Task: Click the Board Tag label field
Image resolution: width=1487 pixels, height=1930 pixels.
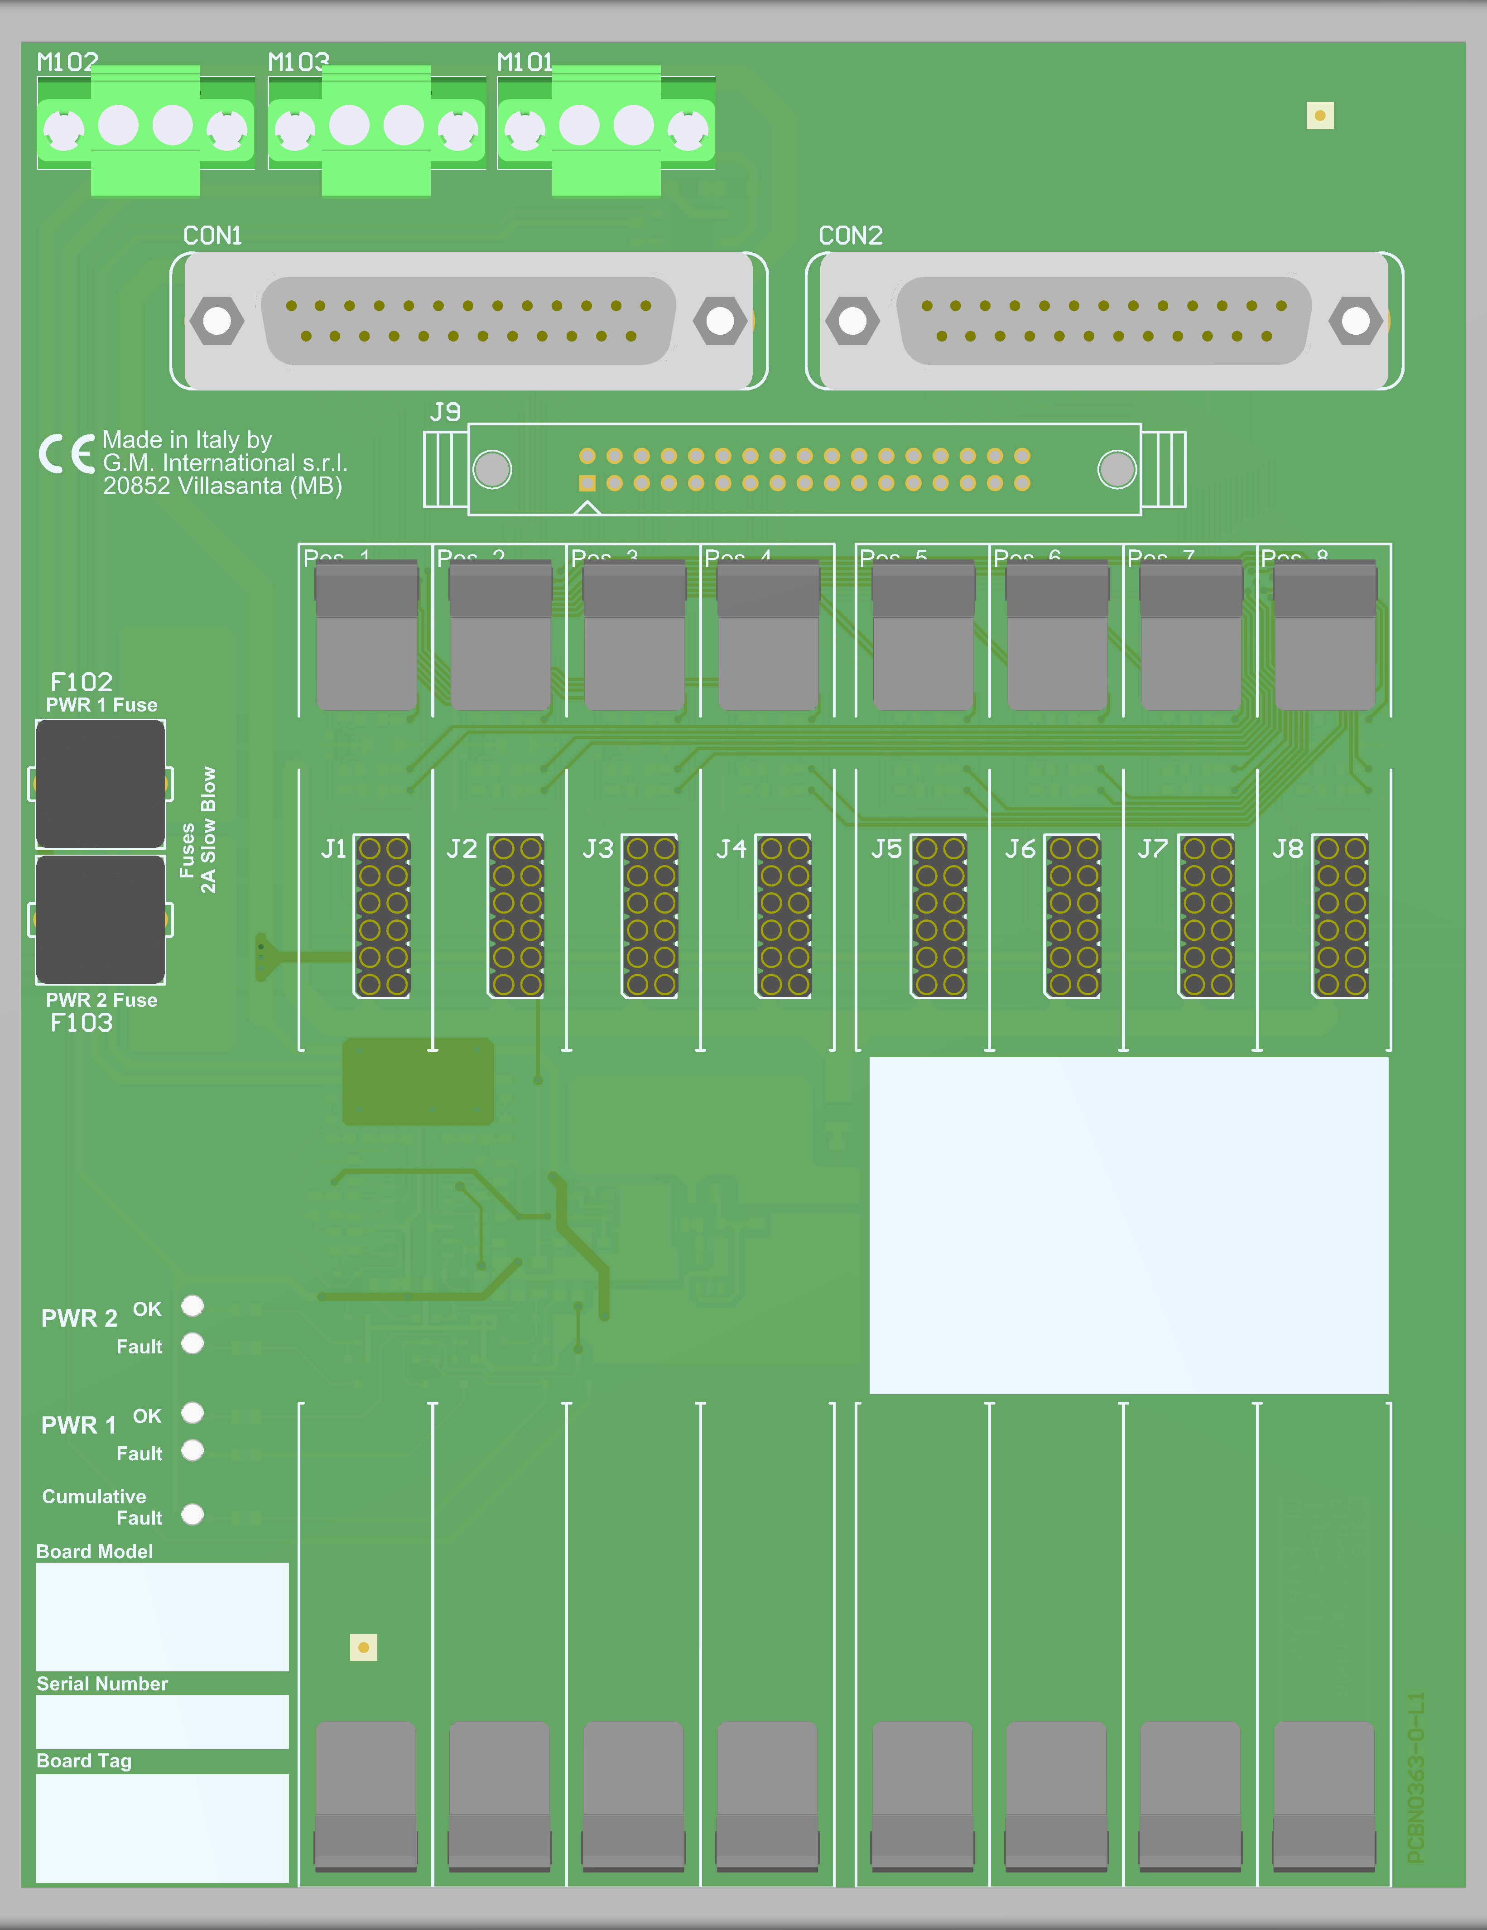Action: click(163, 1828)
